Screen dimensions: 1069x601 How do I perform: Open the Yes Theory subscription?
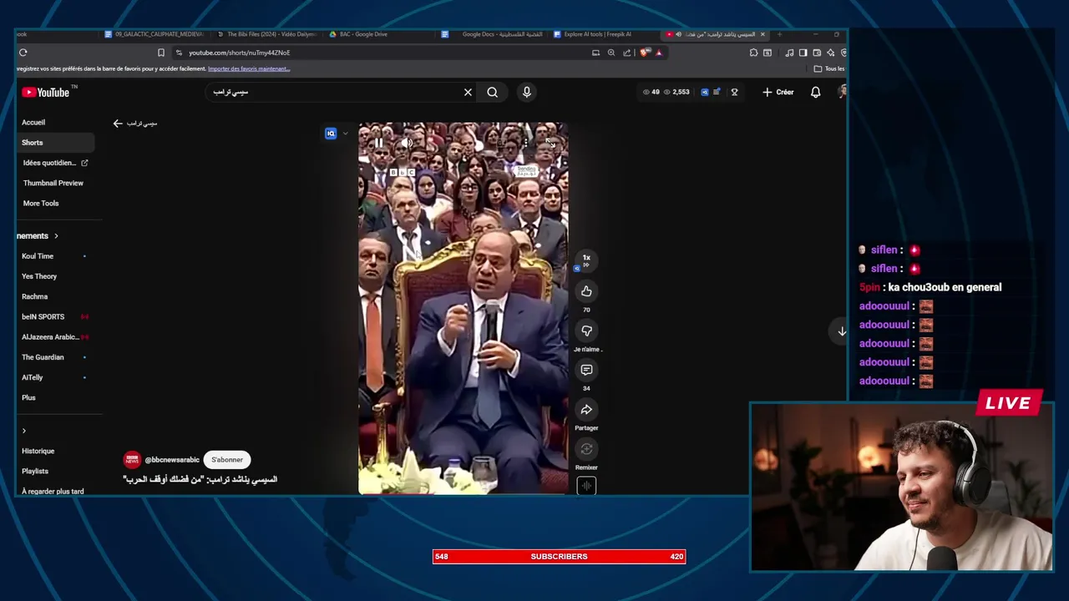[x=39, y=276]
